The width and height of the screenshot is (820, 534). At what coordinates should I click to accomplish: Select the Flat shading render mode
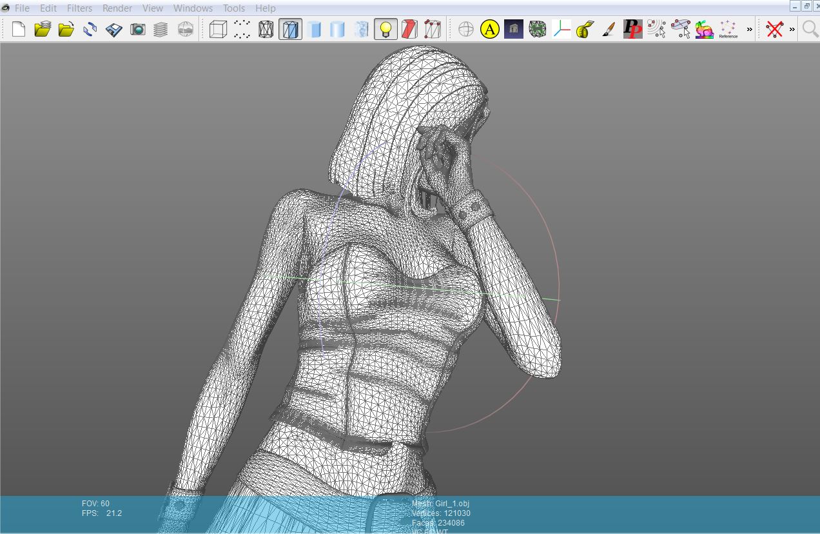click(338, 29)
